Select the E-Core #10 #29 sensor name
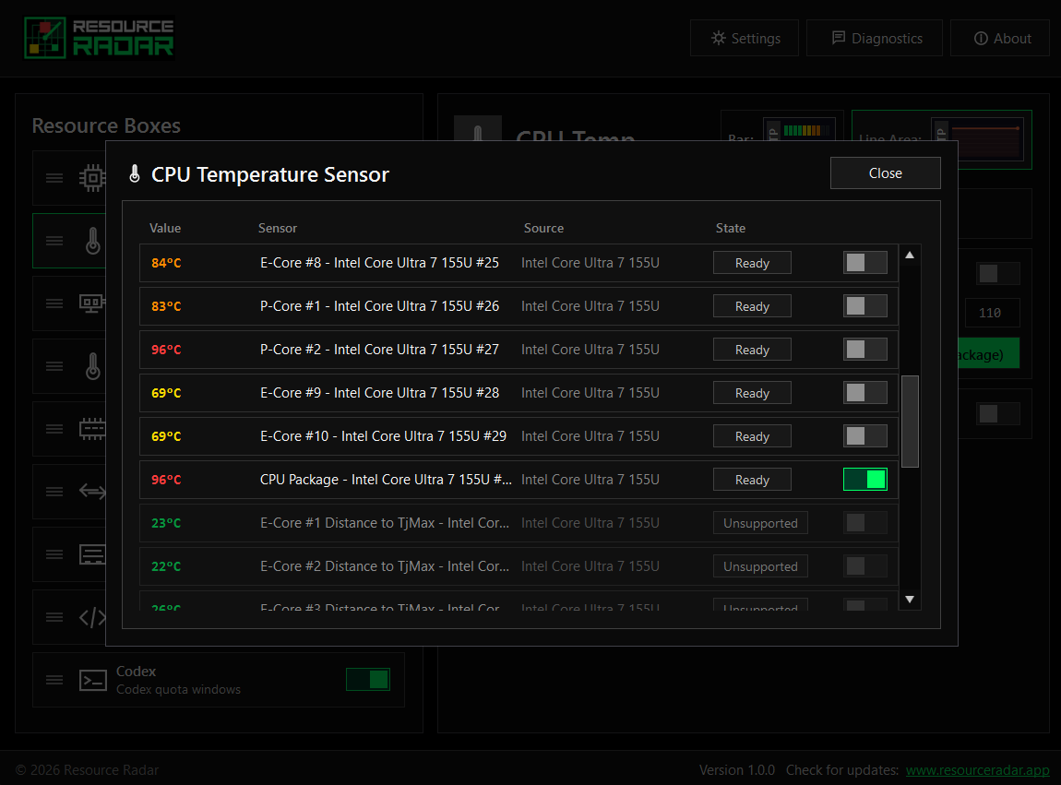 pos(383,435)
